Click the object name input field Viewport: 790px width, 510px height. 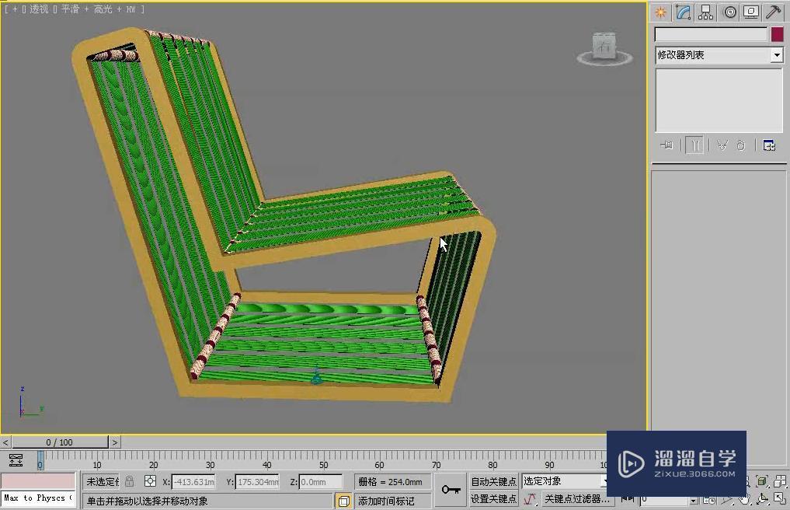point(711,34)
